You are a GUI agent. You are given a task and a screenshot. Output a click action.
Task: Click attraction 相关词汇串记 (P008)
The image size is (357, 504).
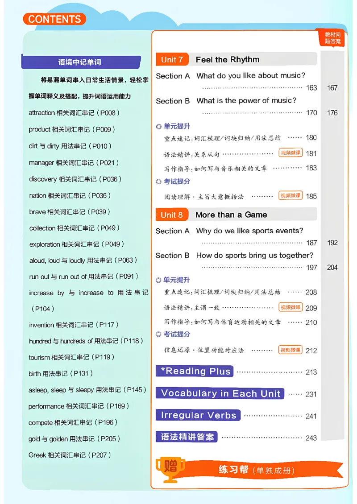[x=74, y=113]
